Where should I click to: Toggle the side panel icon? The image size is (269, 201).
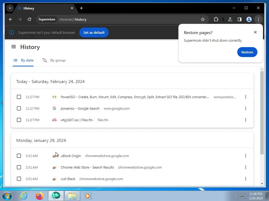click(240, 19)
